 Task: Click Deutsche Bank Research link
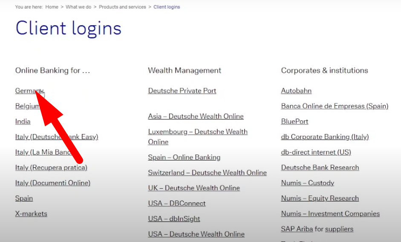pos(320,167)
